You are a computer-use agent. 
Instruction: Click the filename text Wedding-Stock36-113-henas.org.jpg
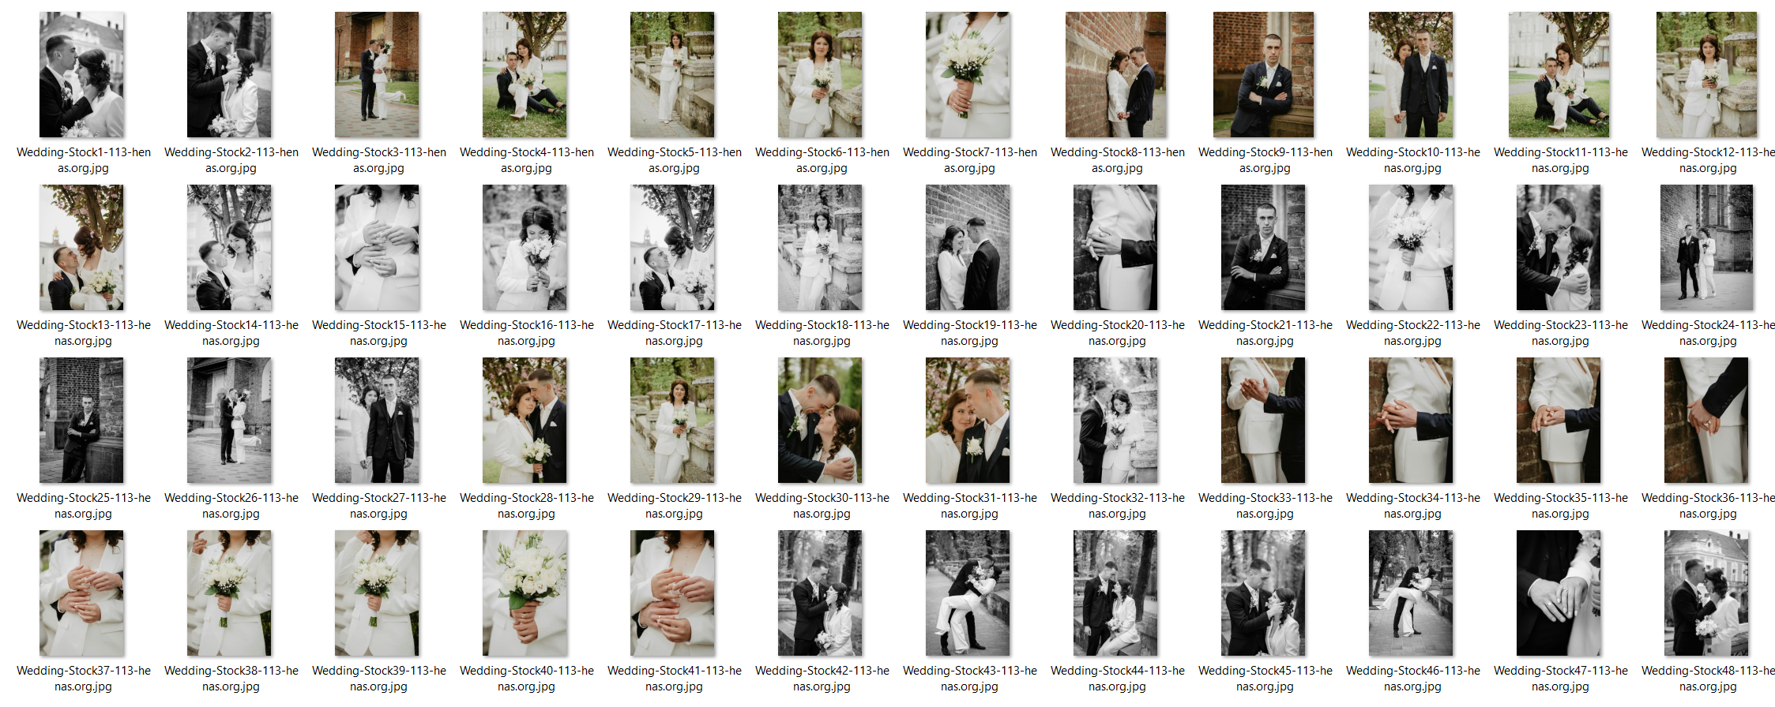[x=1708, y=506]
